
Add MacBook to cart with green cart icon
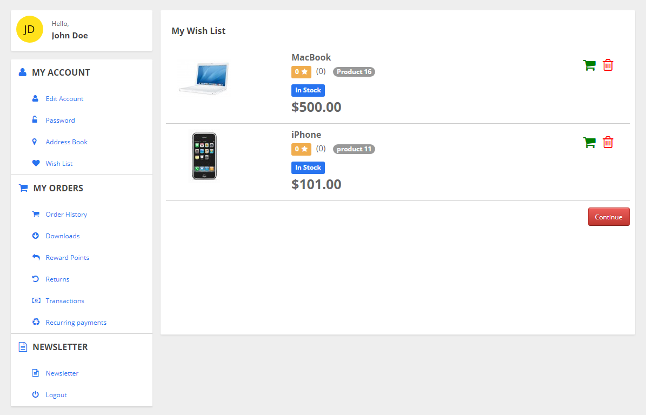(x=589, y=65)
